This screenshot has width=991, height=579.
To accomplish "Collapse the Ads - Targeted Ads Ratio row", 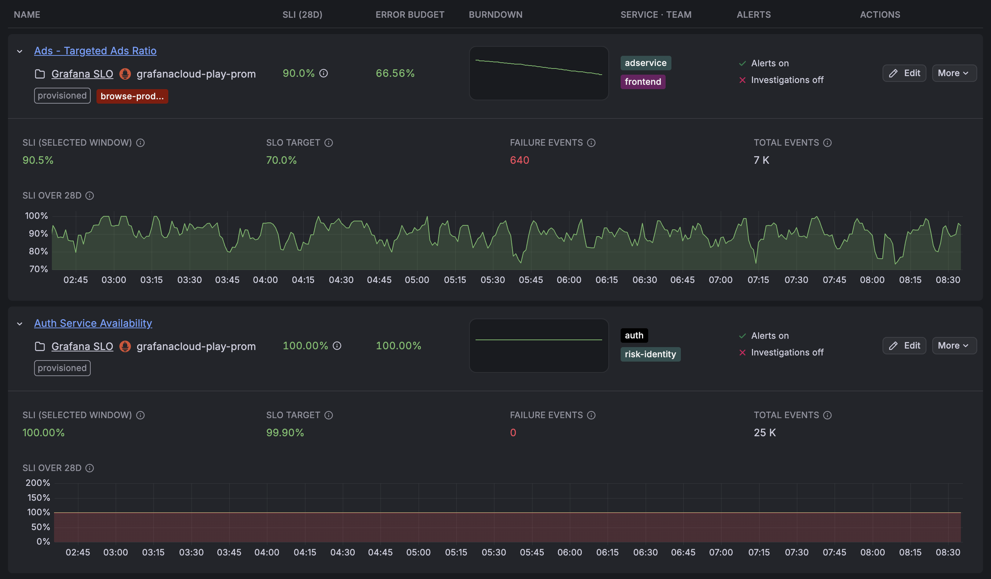I will tap(20, 51).
